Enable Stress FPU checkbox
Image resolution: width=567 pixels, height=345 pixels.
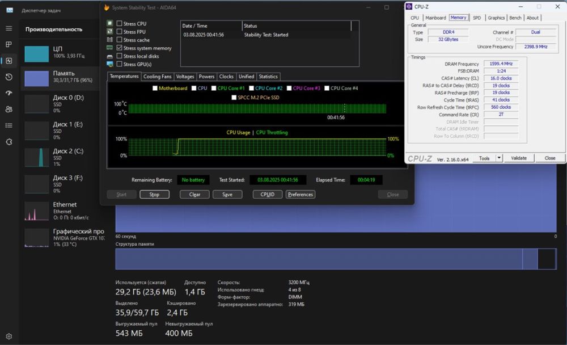[119, 32]
